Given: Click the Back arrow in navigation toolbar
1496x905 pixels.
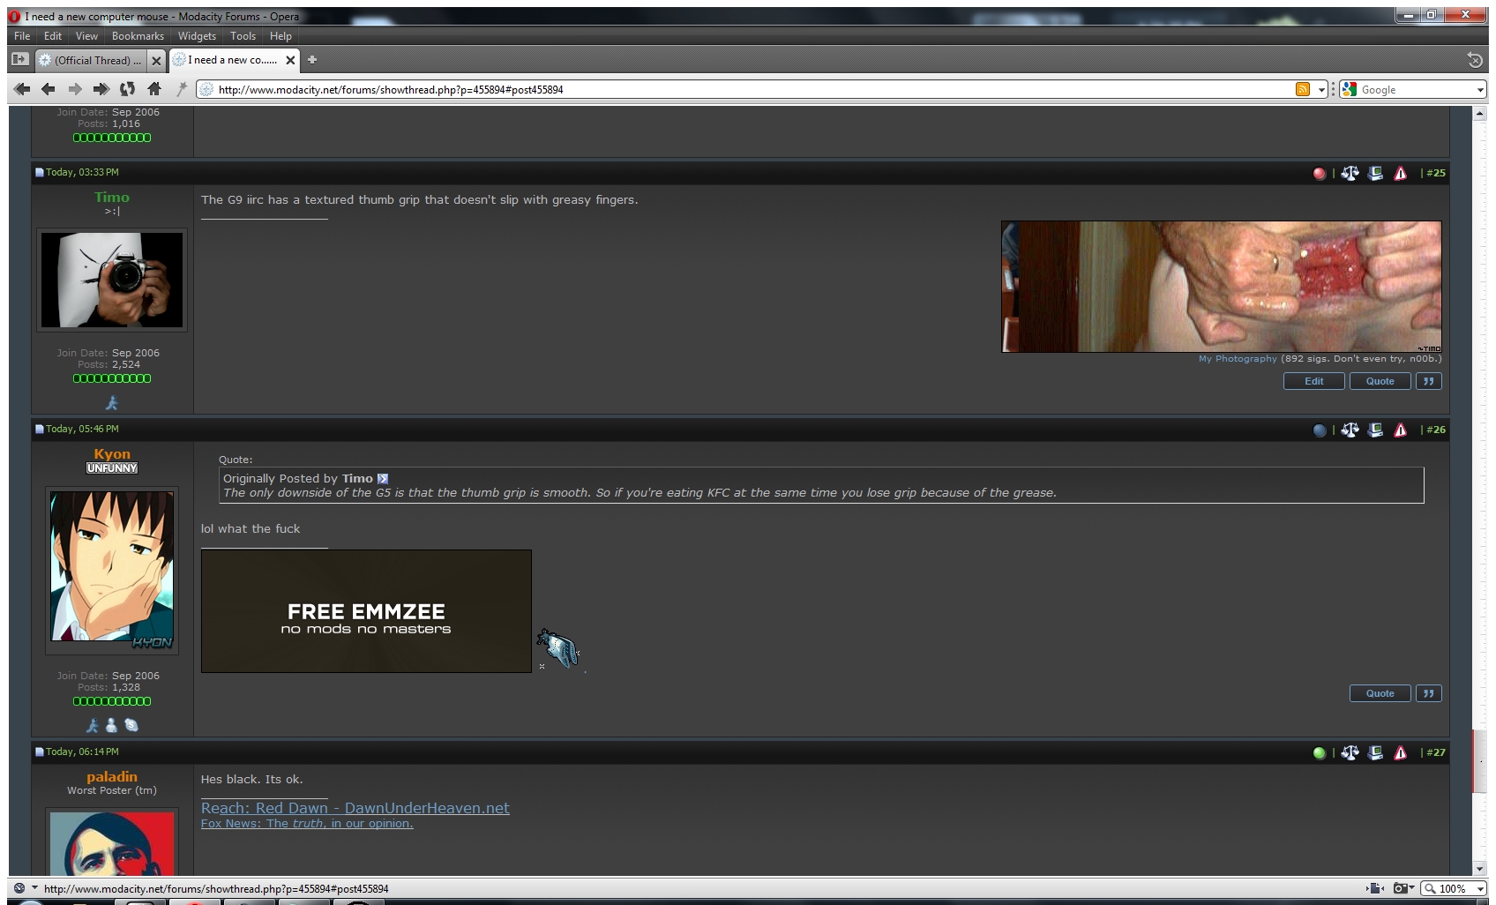Looking at the screenshot, I should (x=49, y=89).
